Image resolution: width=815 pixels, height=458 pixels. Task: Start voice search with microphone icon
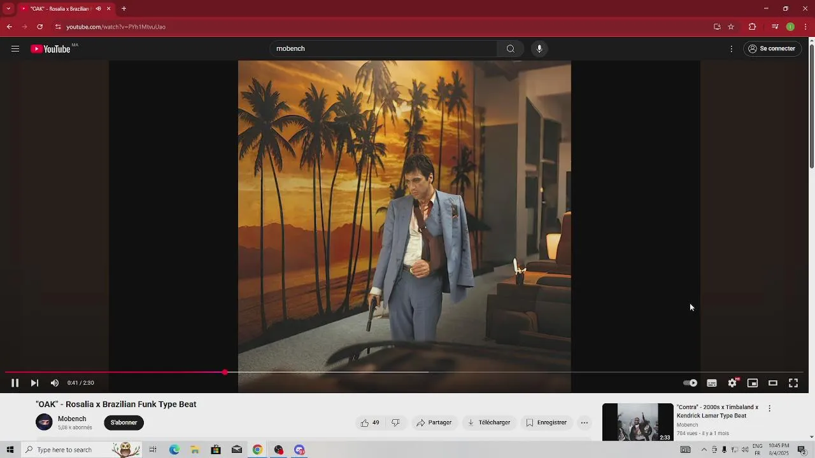coord(539,49)
